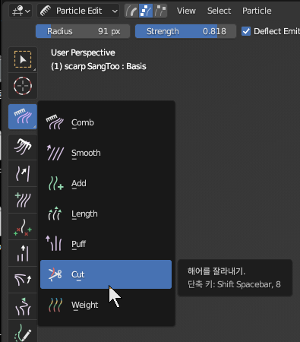The image size is (300, 342).
Task: Select the Cursor tool in toolbar
Action: pyautogui.click(x=23, y=86)
